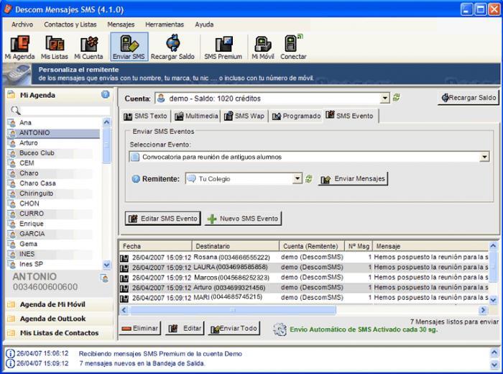Open Mi Agenda from the toolbar
The image size is (503, 374).
(x=19, y=47)
